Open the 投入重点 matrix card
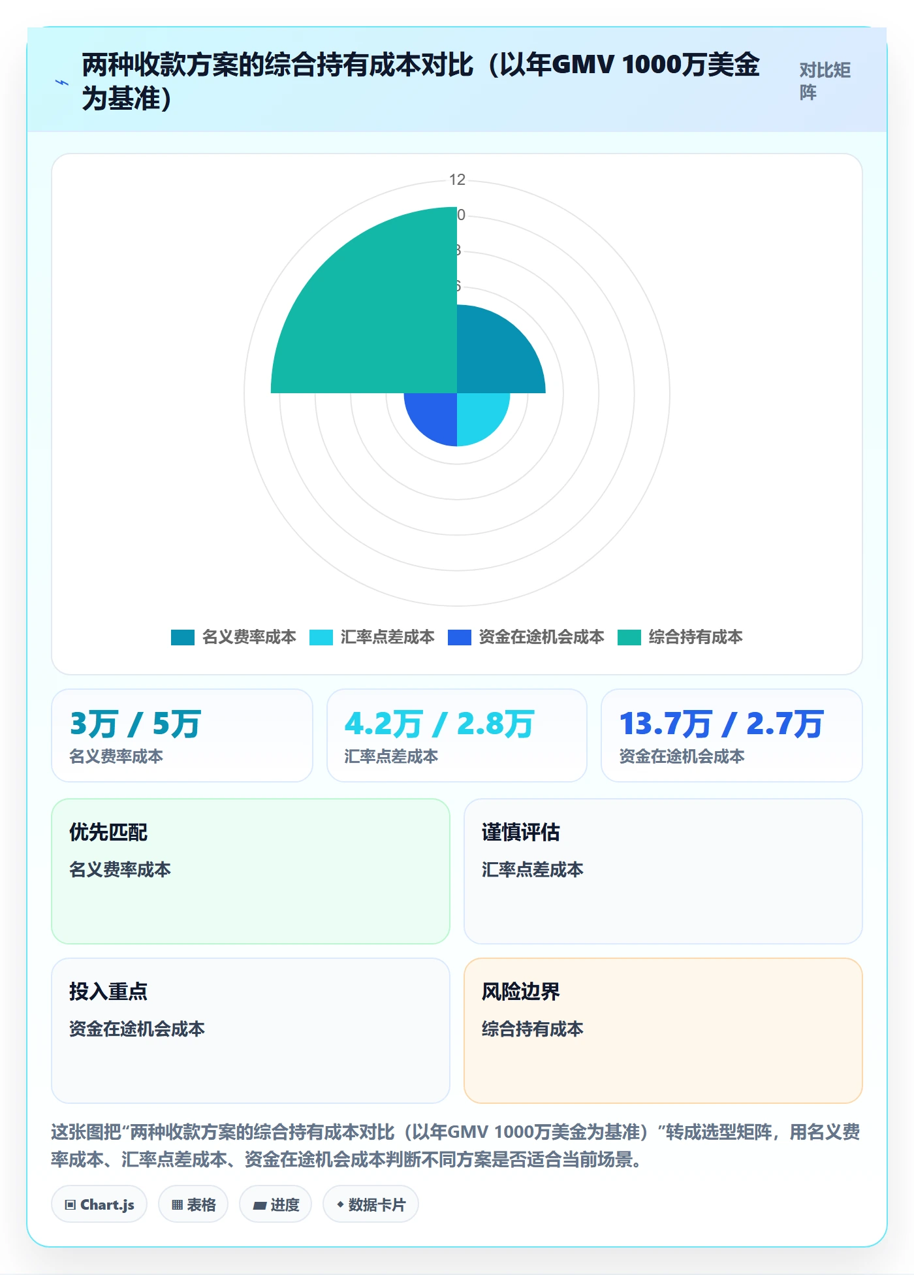Image resolution: width=914 pixels, height=1275 pixels. (251, 1031)
